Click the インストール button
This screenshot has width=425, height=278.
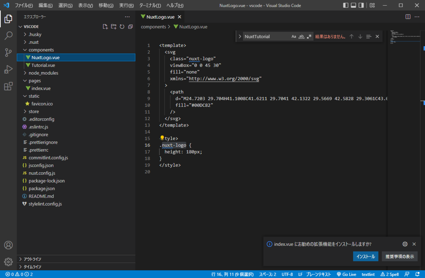coord(366,256)
